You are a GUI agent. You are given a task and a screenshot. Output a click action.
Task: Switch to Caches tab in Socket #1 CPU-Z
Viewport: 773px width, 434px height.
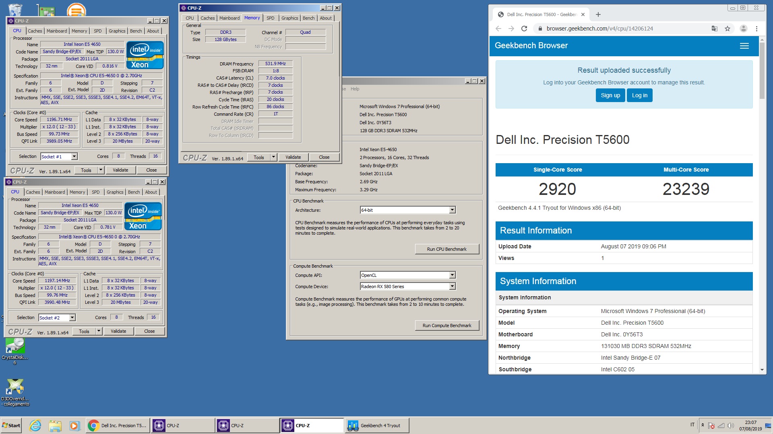click(35, 31)
